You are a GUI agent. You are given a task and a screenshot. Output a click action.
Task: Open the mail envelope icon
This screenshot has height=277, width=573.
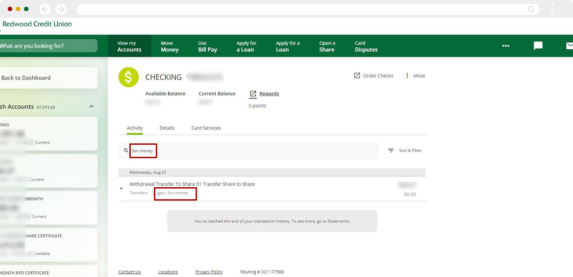tap(569, 46)
